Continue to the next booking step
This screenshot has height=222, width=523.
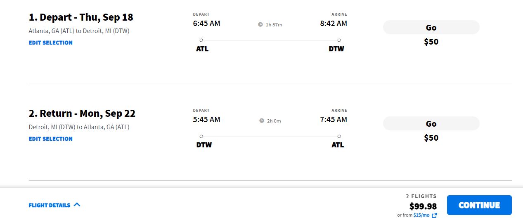479,205
